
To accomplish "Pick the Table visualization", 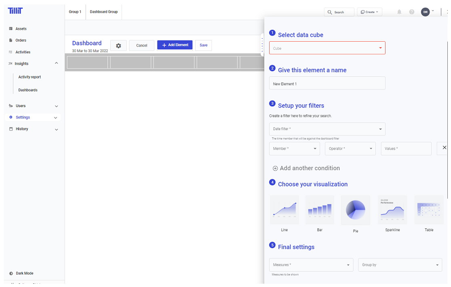I will pos(429,210).
